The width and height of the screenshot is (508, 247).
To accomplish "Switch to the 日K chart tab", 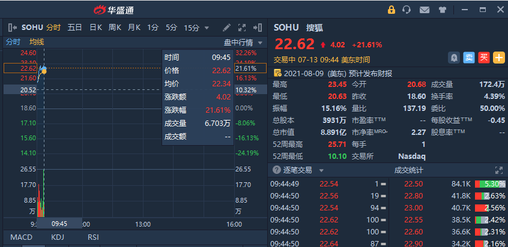I will click(95, 28).
